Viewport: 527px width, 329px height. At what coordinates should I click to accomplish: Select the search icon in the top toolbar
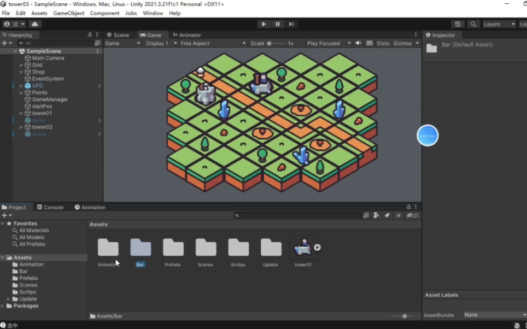click(x=473, y=23)
